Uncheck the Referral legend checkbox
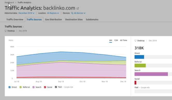 [20, 87]
